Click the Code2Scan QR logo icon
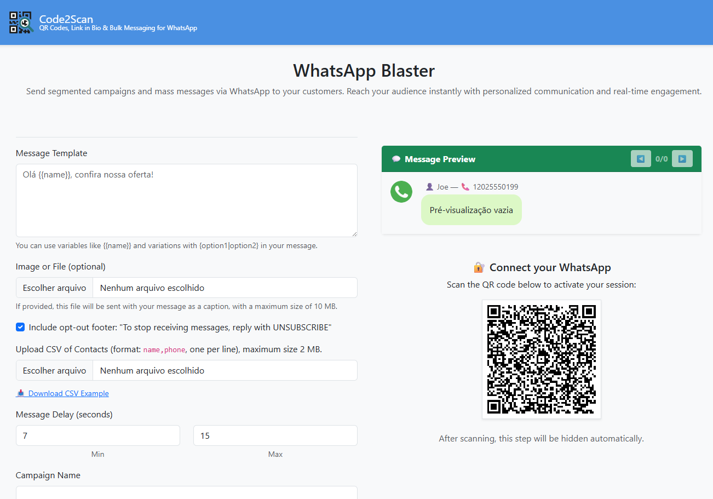Image resolution: width=713 pixels, height=499 pixels. click(21, 22)
